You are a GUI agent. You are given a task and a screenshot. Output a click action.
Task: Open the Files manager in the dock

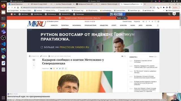pyautogui.click(x=3, y=12)
